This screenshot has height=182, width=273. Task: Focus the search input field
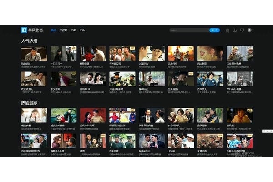(x=189, y=30)
